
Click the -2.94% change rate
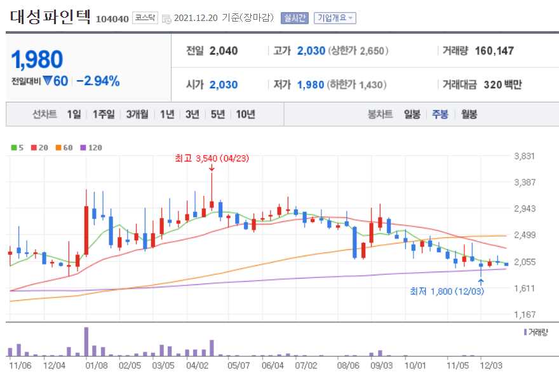pyautogui.click(x=98, y=81)
